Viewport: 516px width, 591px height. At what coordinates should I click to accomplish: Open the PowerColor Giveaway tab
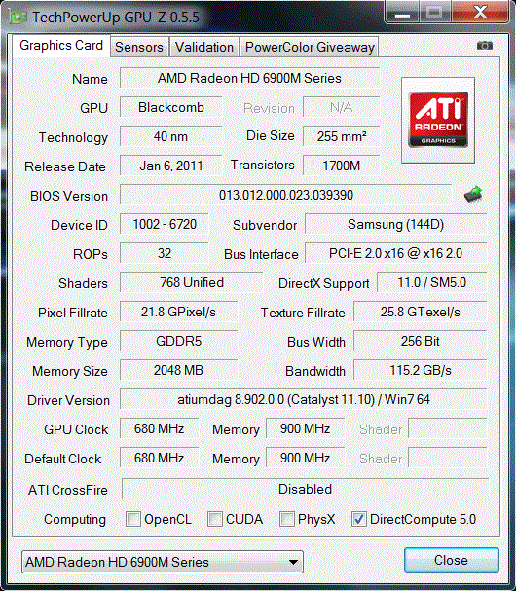(310, 47)
